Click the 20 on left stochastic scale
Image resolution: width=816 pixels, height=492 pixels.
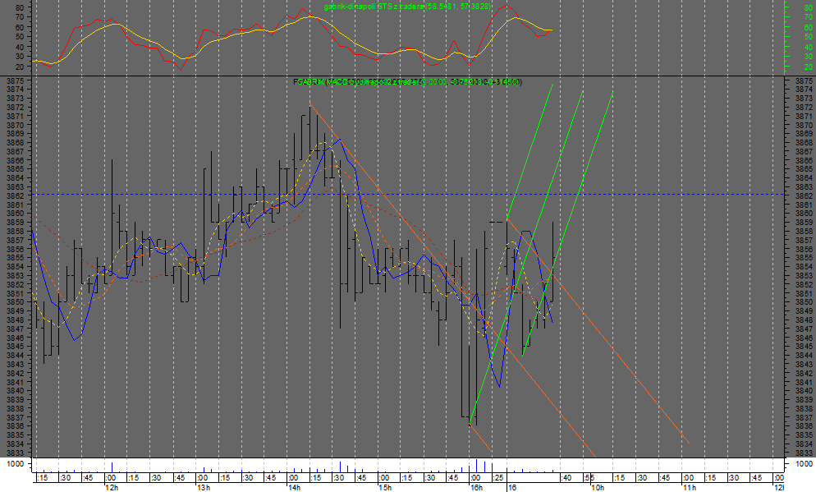pyautogui.click(x=19, y=67)
